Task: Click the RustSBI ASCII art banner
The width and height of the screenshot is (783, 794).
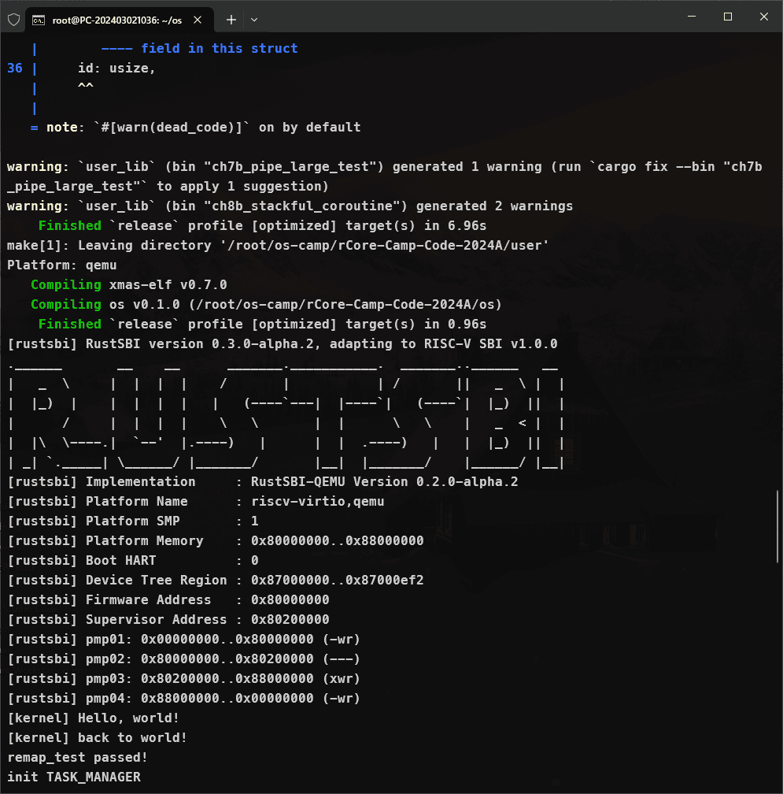Action: click(285, 414)
